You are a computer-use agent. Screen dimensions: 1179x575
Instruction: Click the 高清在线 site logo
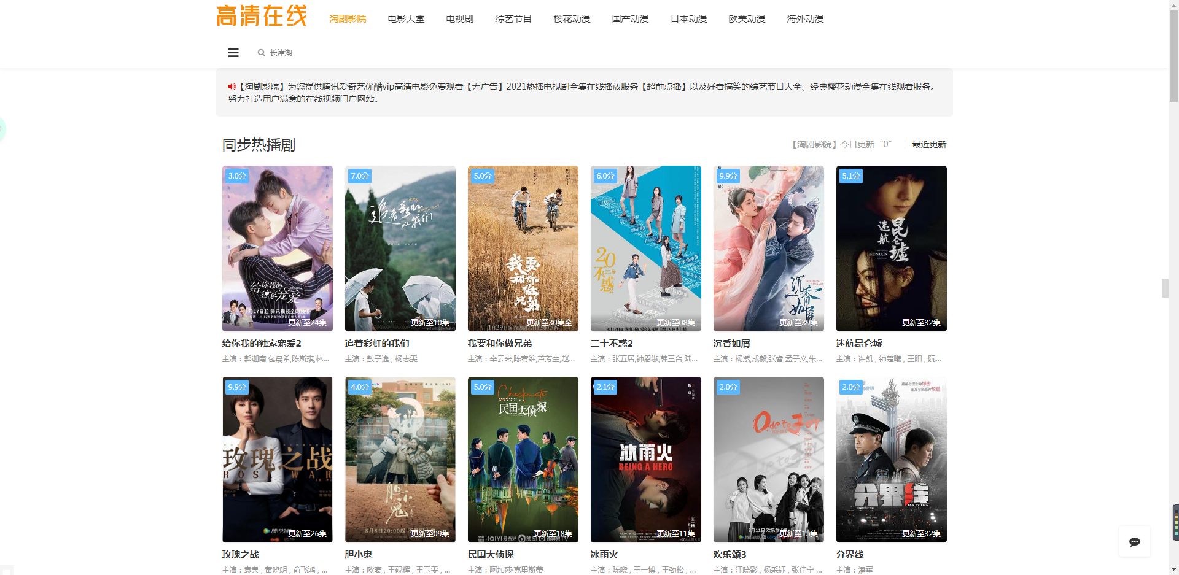262,17
